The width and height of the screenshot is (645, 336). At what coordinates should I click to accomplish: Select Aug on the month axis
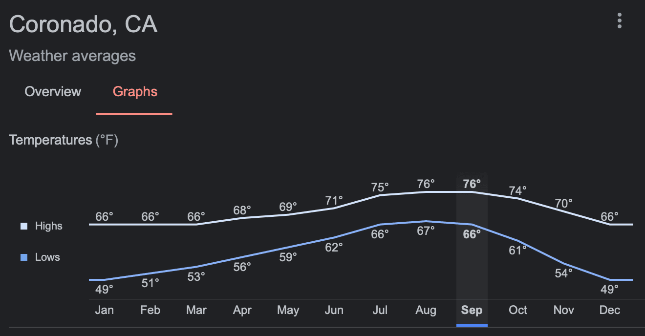click(426, 310)
